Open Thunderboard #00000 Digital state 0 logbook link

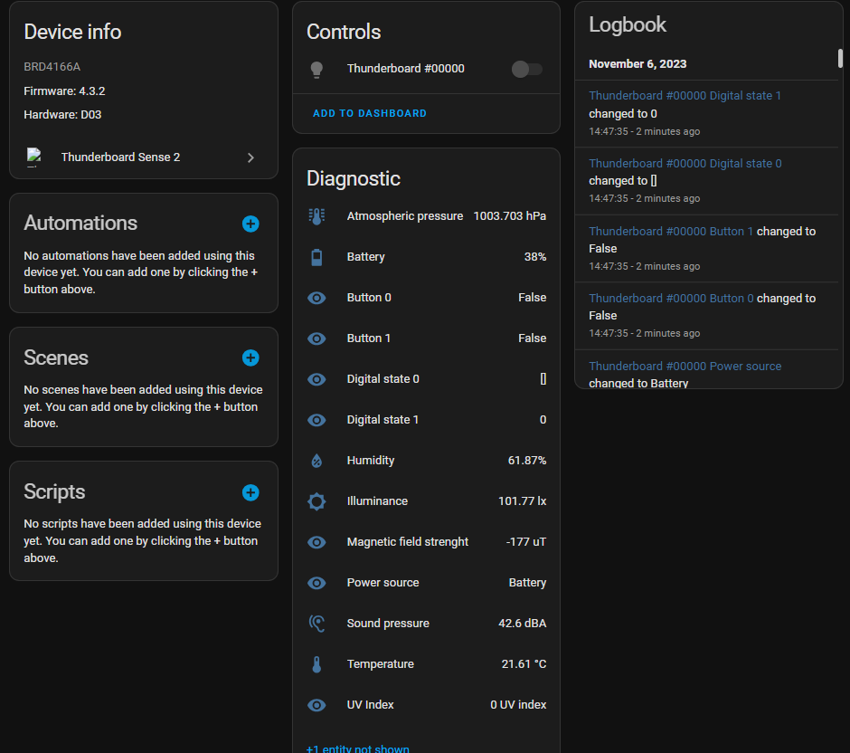[685, 163]
